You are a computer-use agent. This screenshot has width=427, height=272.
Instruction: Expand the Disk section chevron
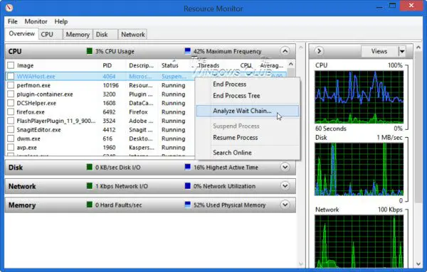pos(285,167)
